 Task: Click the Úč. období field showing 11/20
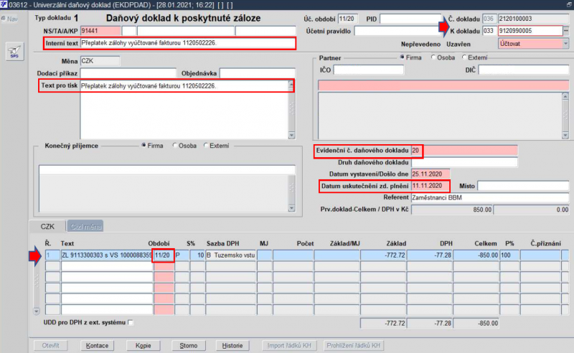click(348, 19)
